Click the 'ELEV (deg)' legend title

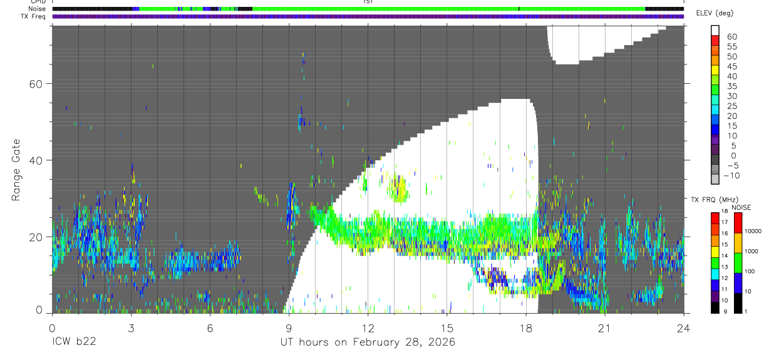[715, 13]
